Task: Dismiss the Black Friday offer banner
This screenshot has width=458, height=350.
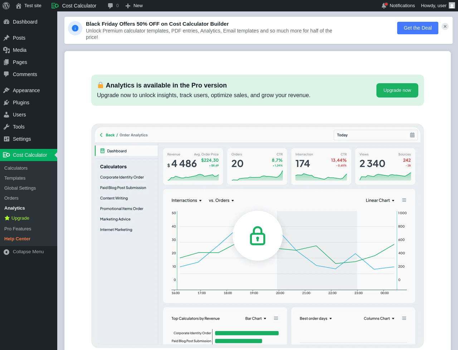Action: click(x=445, y=26)
